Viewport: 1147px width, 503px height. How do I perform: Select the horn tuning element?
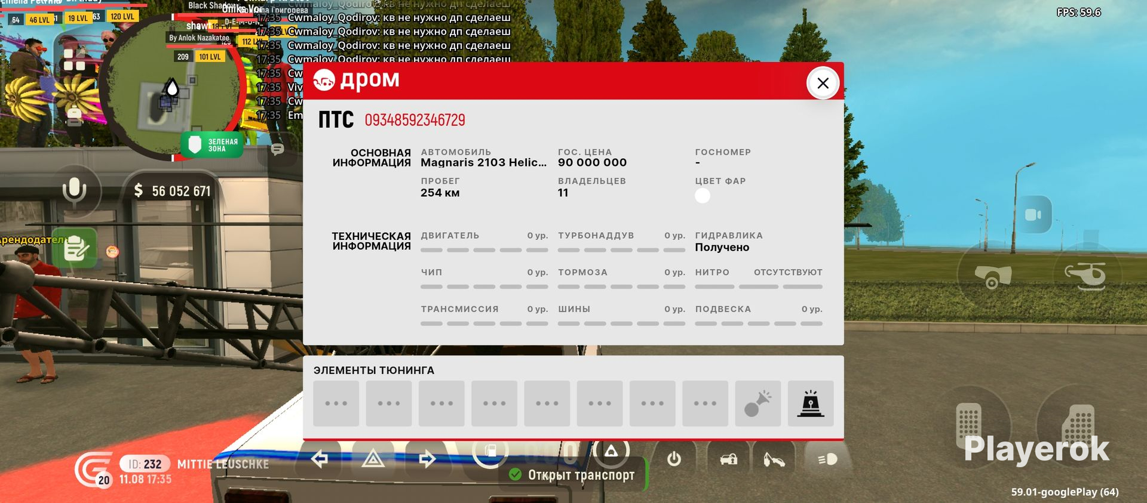757,403
